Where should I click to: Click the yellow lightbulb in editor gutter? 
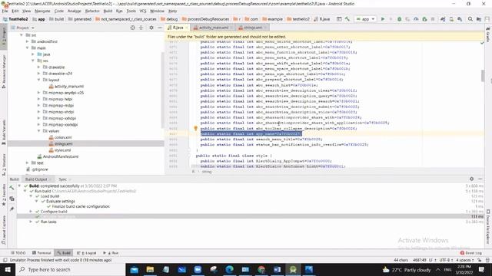pyautogui.click(x=195, y=128)
